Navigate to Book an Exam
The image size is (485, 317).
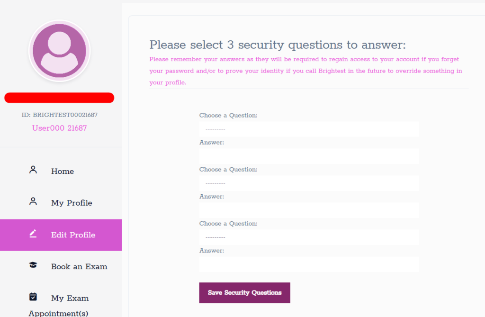tap(79, 267)
